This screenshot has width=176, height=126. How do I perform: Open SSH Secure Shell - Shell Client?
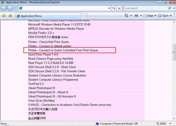(x=52, y=67)
